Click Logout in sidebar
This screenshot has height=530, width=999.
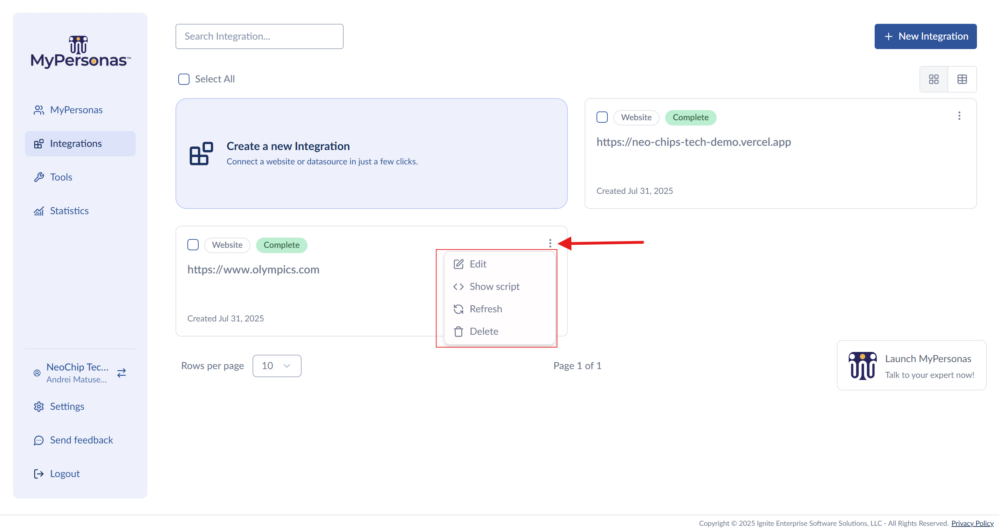80,474
